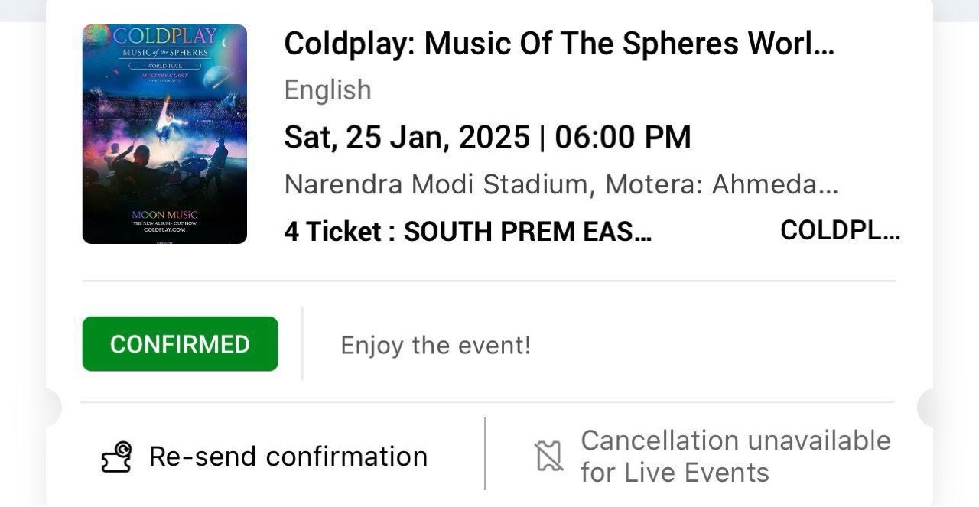Click the Enjoy the event! message
979x507 pixels.
(435, 345)
